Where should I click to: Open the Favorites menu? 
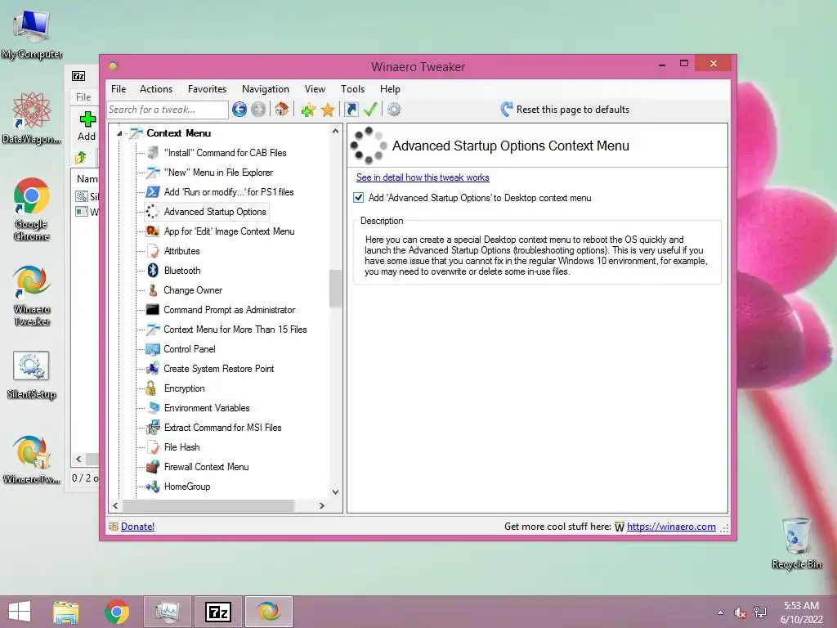[x=207, y=89]
